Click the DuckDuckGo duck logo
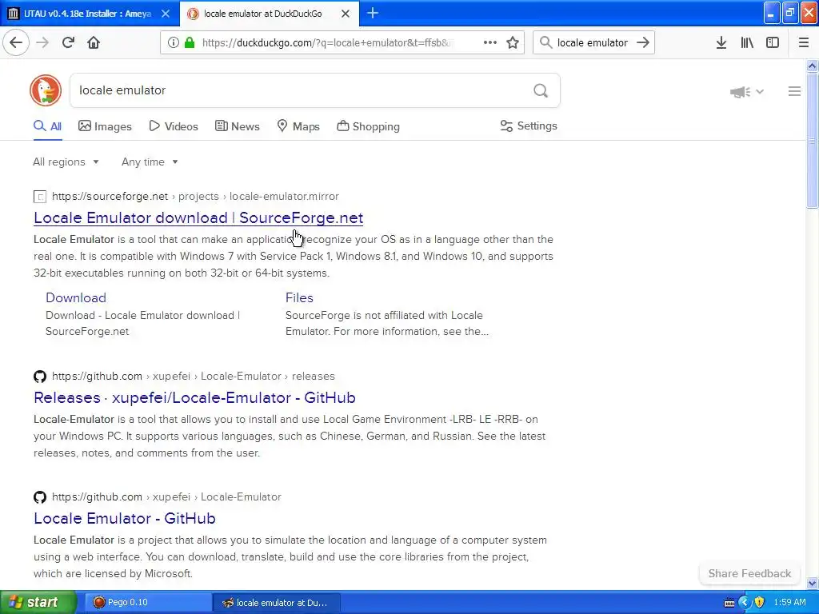The height and width of the screenshot is (614, 819). click(46, 90)
